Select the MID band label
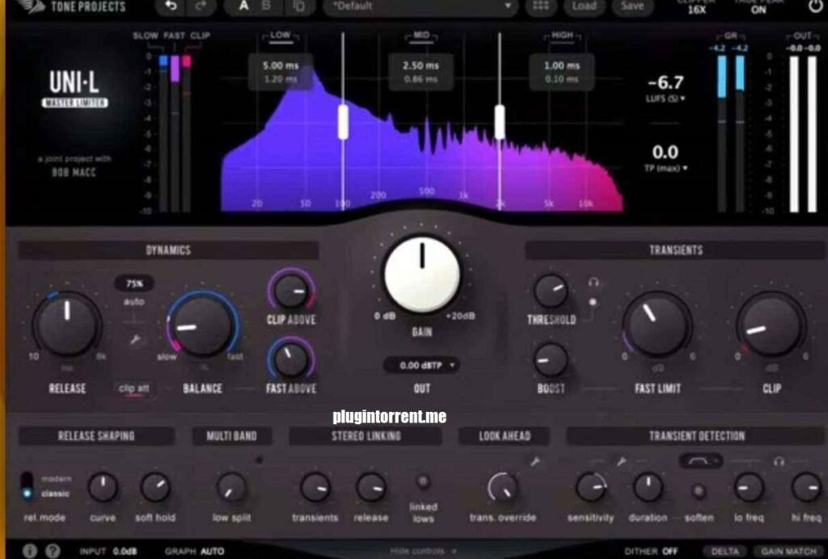This screenshot has width=828, height=559. [420, 35]
